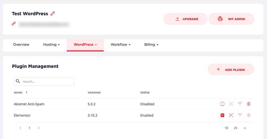The height and width of the screenshot is (139, 267).
Task: Click the WordPress logo icon in WP ADMIN
Action: point(220,19)
